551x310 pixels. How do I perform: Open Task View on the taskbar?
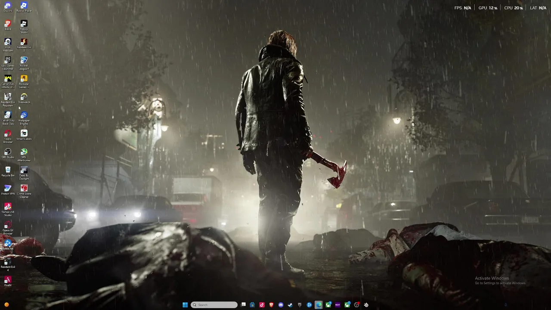click(243, 305)
